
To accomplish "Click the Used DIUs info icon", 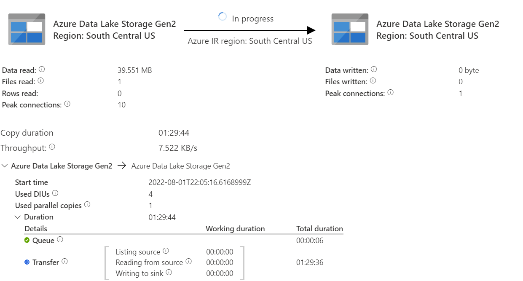I will tap(55, 193).
